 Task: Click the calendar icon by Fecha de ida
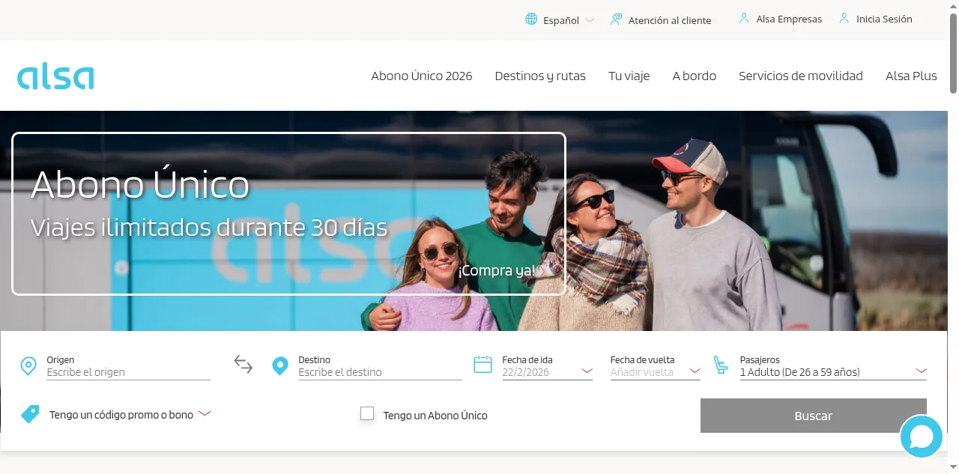[x=483, y=365]
